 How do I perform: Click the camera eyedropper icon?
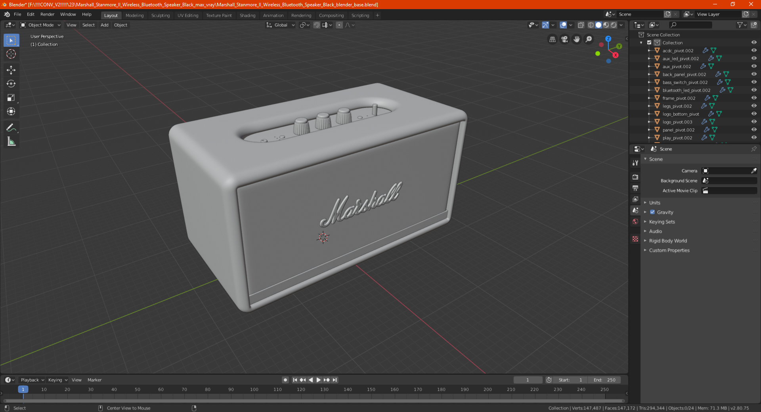point(753,171)
